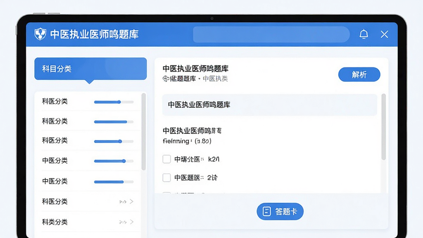Tick the checkbox for option ending 2诊
423x238 pixels.
(x=167, y=178)
